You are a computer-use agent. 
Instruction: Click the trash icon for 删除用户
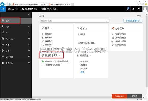42,38
